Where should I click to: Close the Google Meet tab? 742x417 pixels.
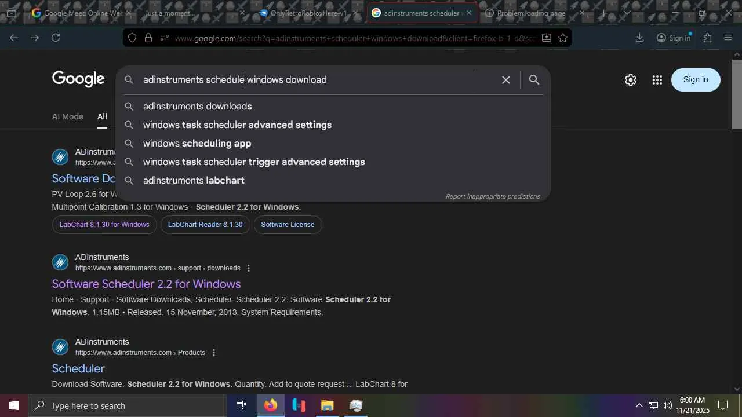[x=129, y=13]
